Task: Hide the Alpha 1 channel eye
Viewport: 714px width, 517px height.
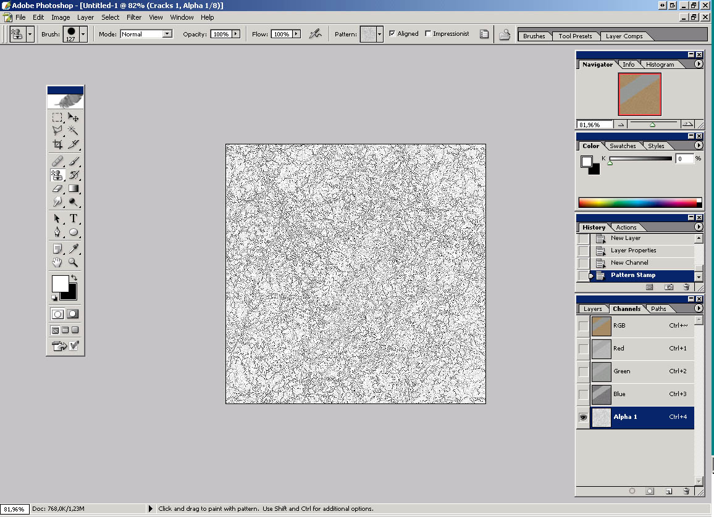Action: (x=582, y=418)
